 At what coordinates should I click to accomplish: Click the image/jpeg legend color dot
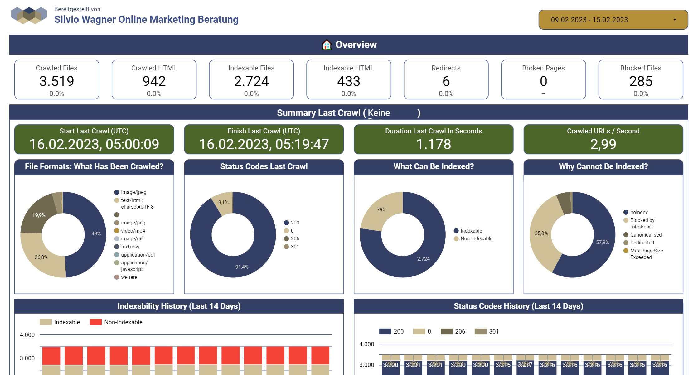tap(117, 192)
